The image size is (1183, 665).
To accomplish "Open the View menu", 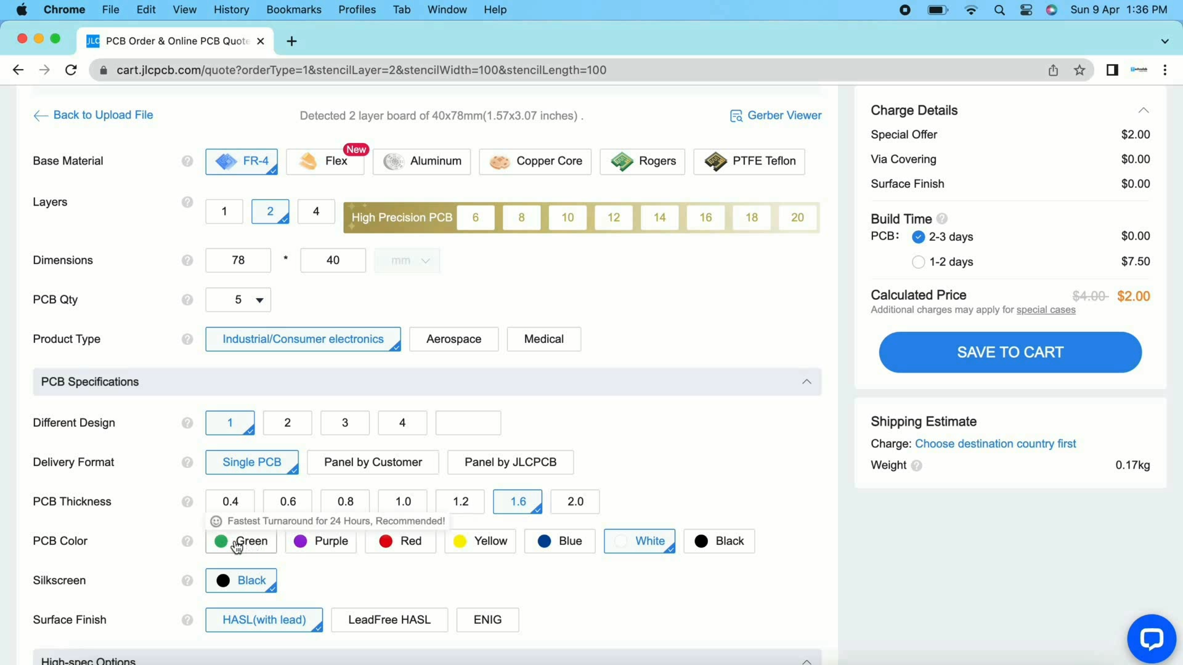I will pos(184,10).
